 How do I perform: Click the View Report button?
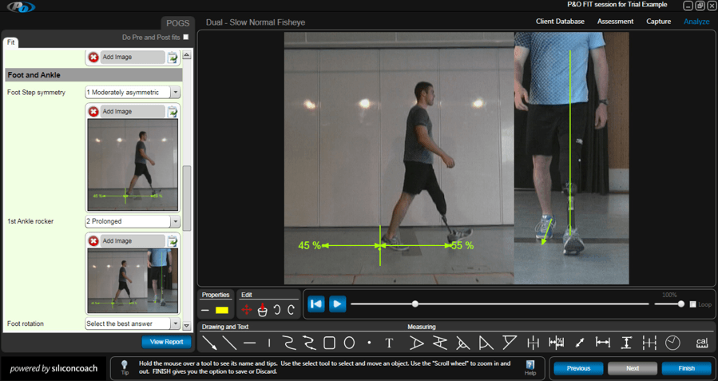click(166, 342)
